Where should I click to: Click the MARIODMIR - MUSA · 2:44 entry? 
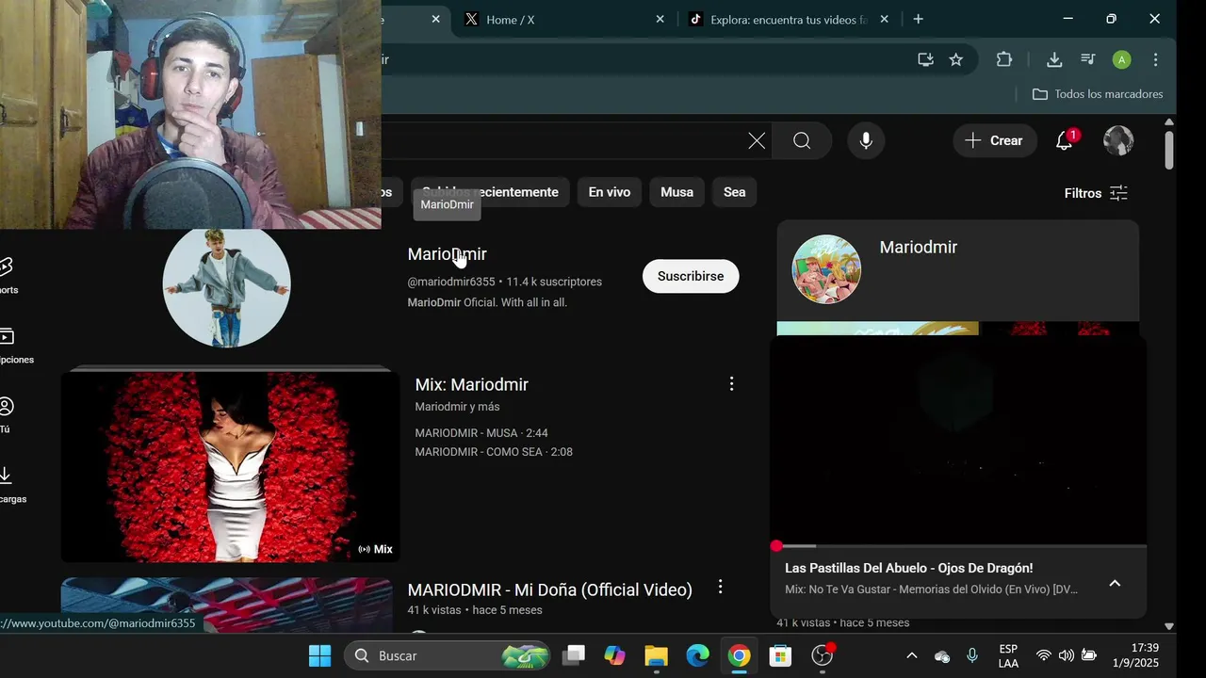click(x=481, y=433)
